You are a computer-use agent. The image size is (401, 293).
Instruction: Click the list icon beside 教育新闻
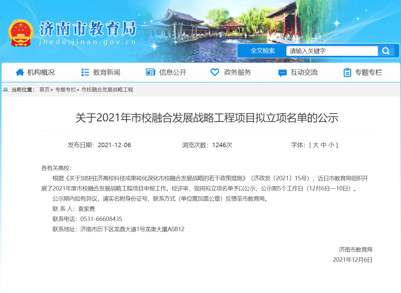(85, 72)
